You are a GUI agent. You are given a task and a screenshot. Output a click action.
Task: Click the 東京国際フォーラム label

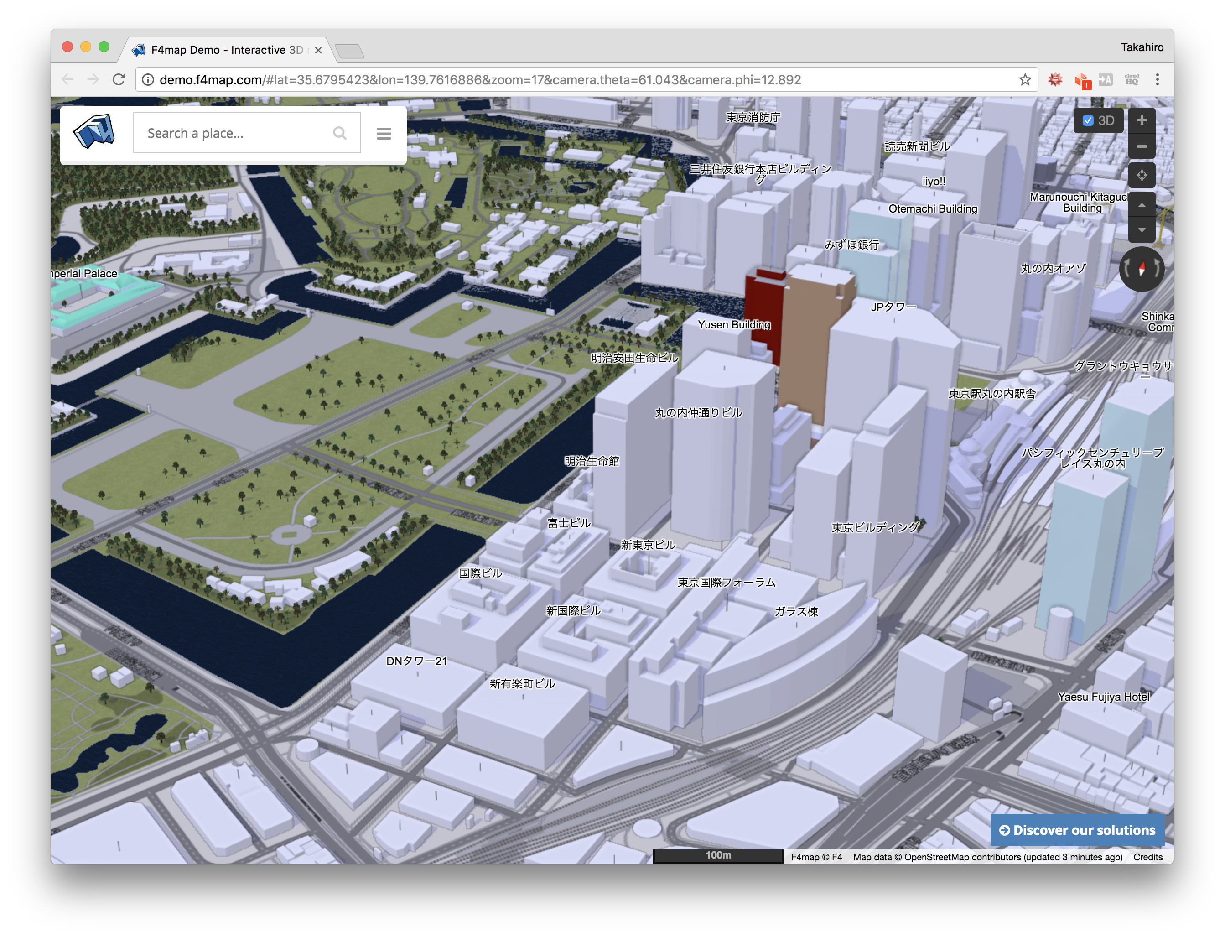click(x=726, y=582)
